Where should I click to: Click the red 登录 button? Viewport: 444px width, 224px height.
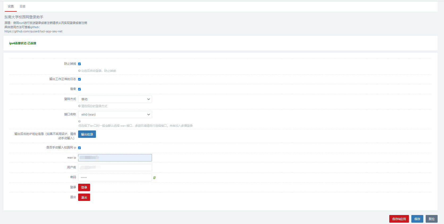pyautogui.click(x=84, y=187)
